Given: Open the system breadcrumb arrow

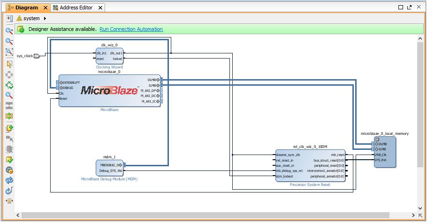Looking at the screenshot, I should click(45, 18).
